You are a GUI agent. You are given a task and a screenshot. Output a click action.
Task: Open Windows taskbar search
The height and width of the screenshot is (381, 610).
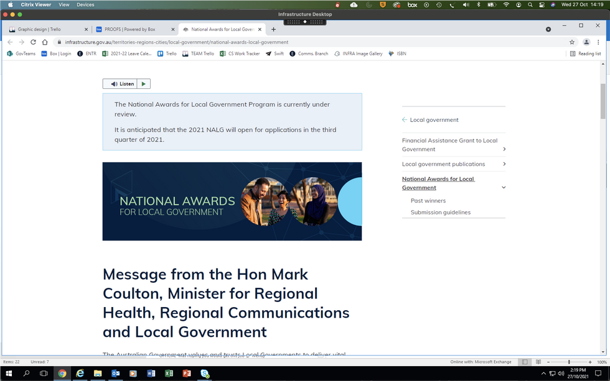(26, 374)
